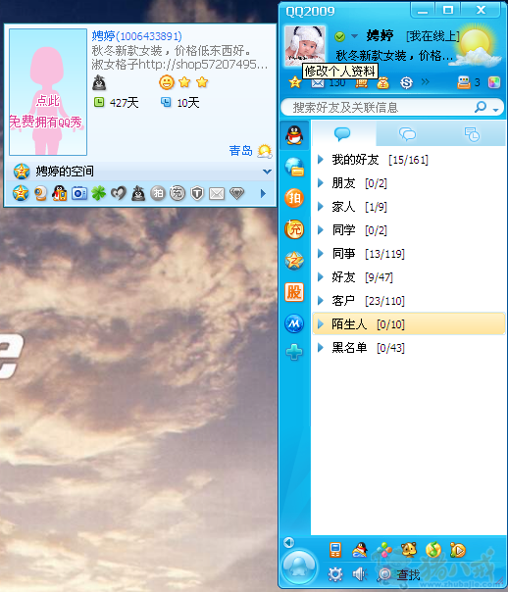Open recharge 充 sidebar icon
Image resolution: width=508 pixels, height=592 pixels.
click(294, 229)
